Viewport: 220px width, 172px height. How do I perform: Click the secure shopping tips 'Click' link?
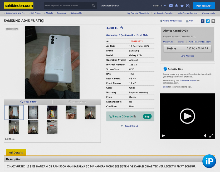(x=165, y=87)
